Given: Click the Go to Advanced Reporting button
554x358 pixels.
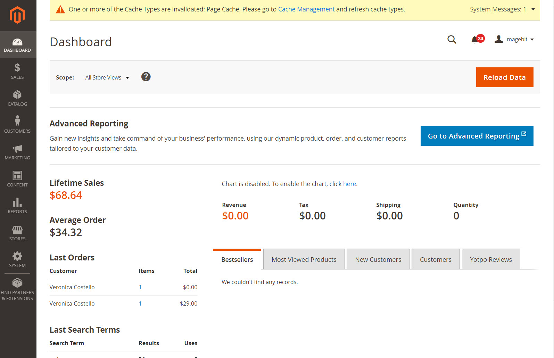Looking at the screenshot, I should [x=477, y=136].
